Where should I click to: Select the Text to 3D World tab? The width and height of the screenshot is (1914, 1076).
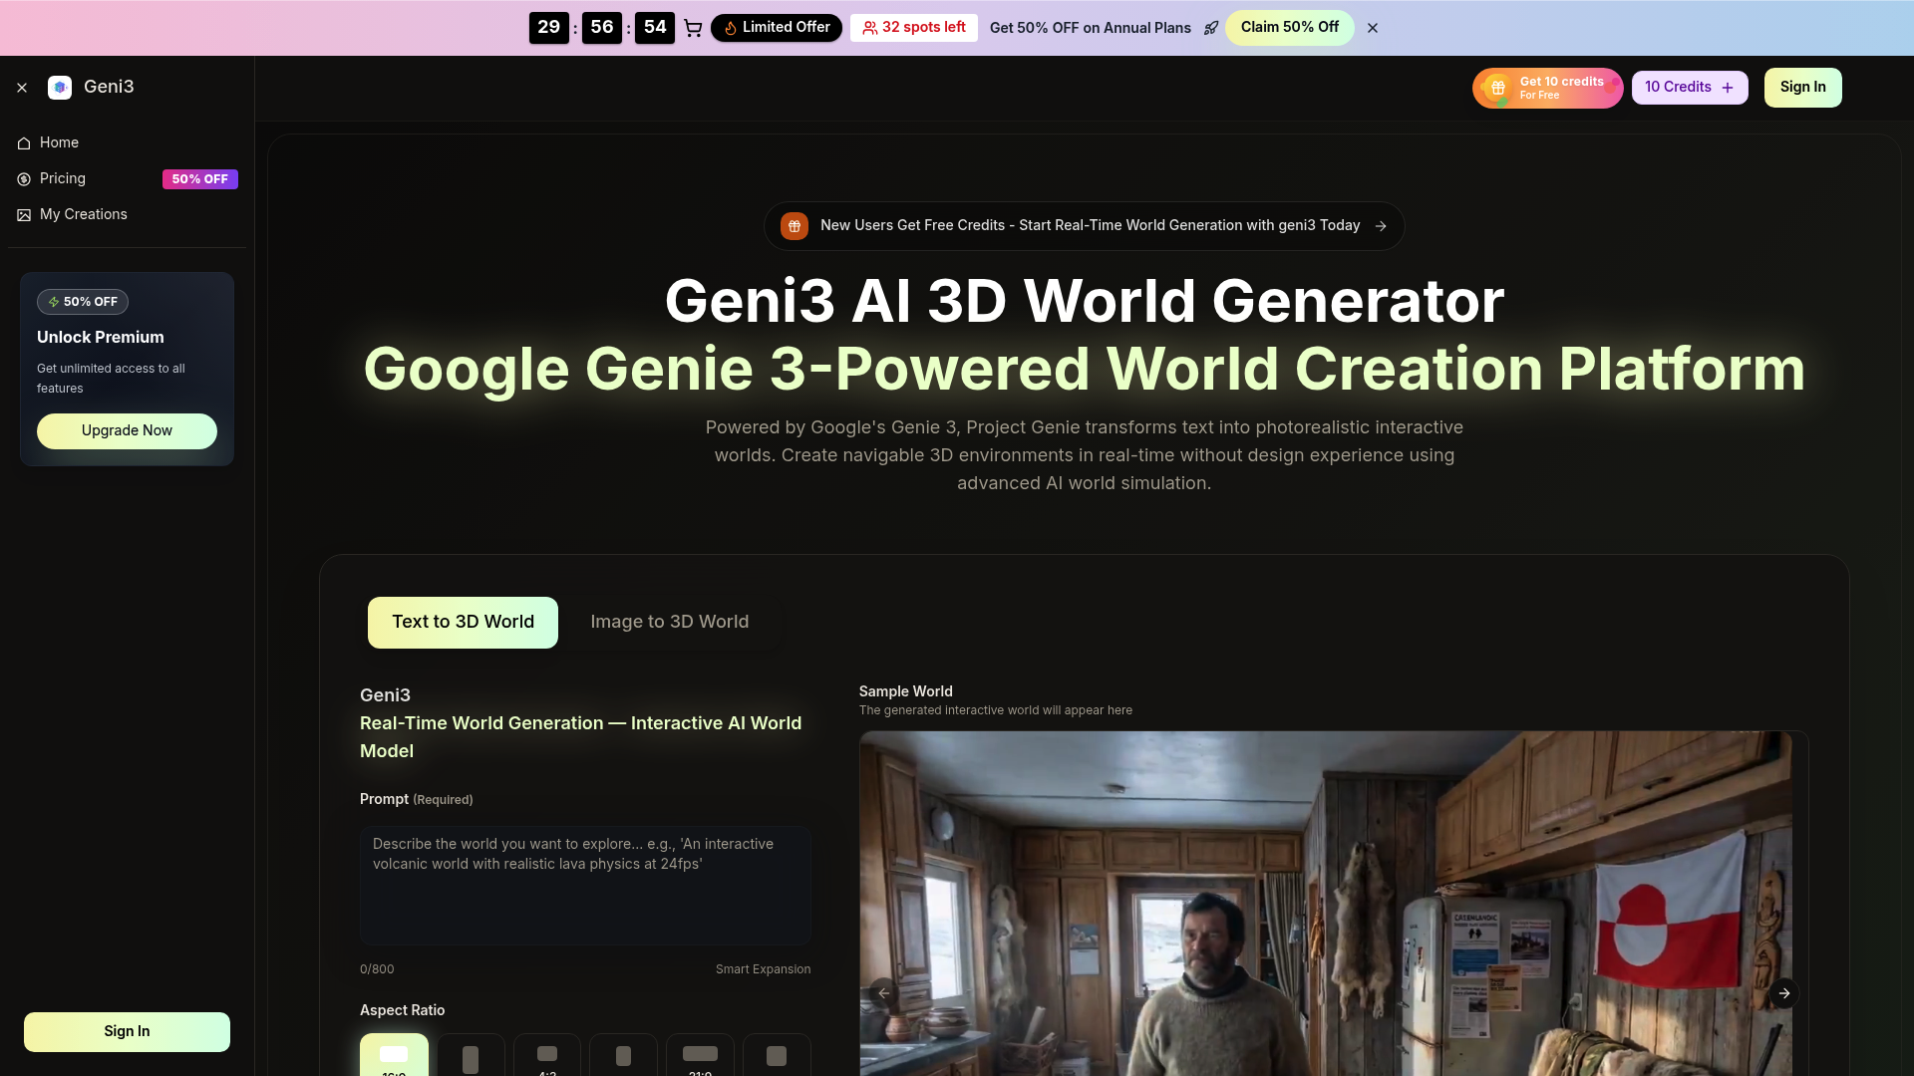[462, 622]
